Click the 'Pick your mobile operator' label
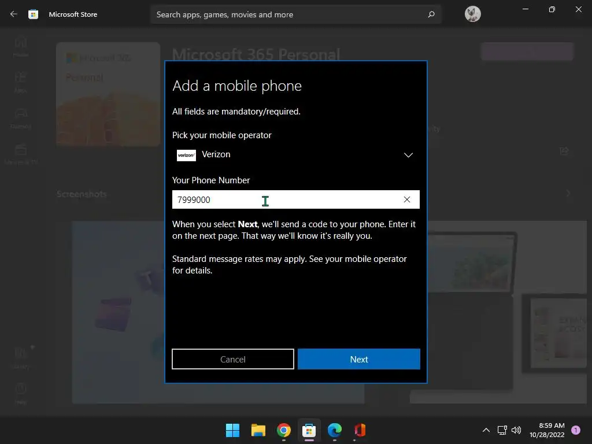Image resolution: width=592 pixels, height=444 pixels. 221,135
